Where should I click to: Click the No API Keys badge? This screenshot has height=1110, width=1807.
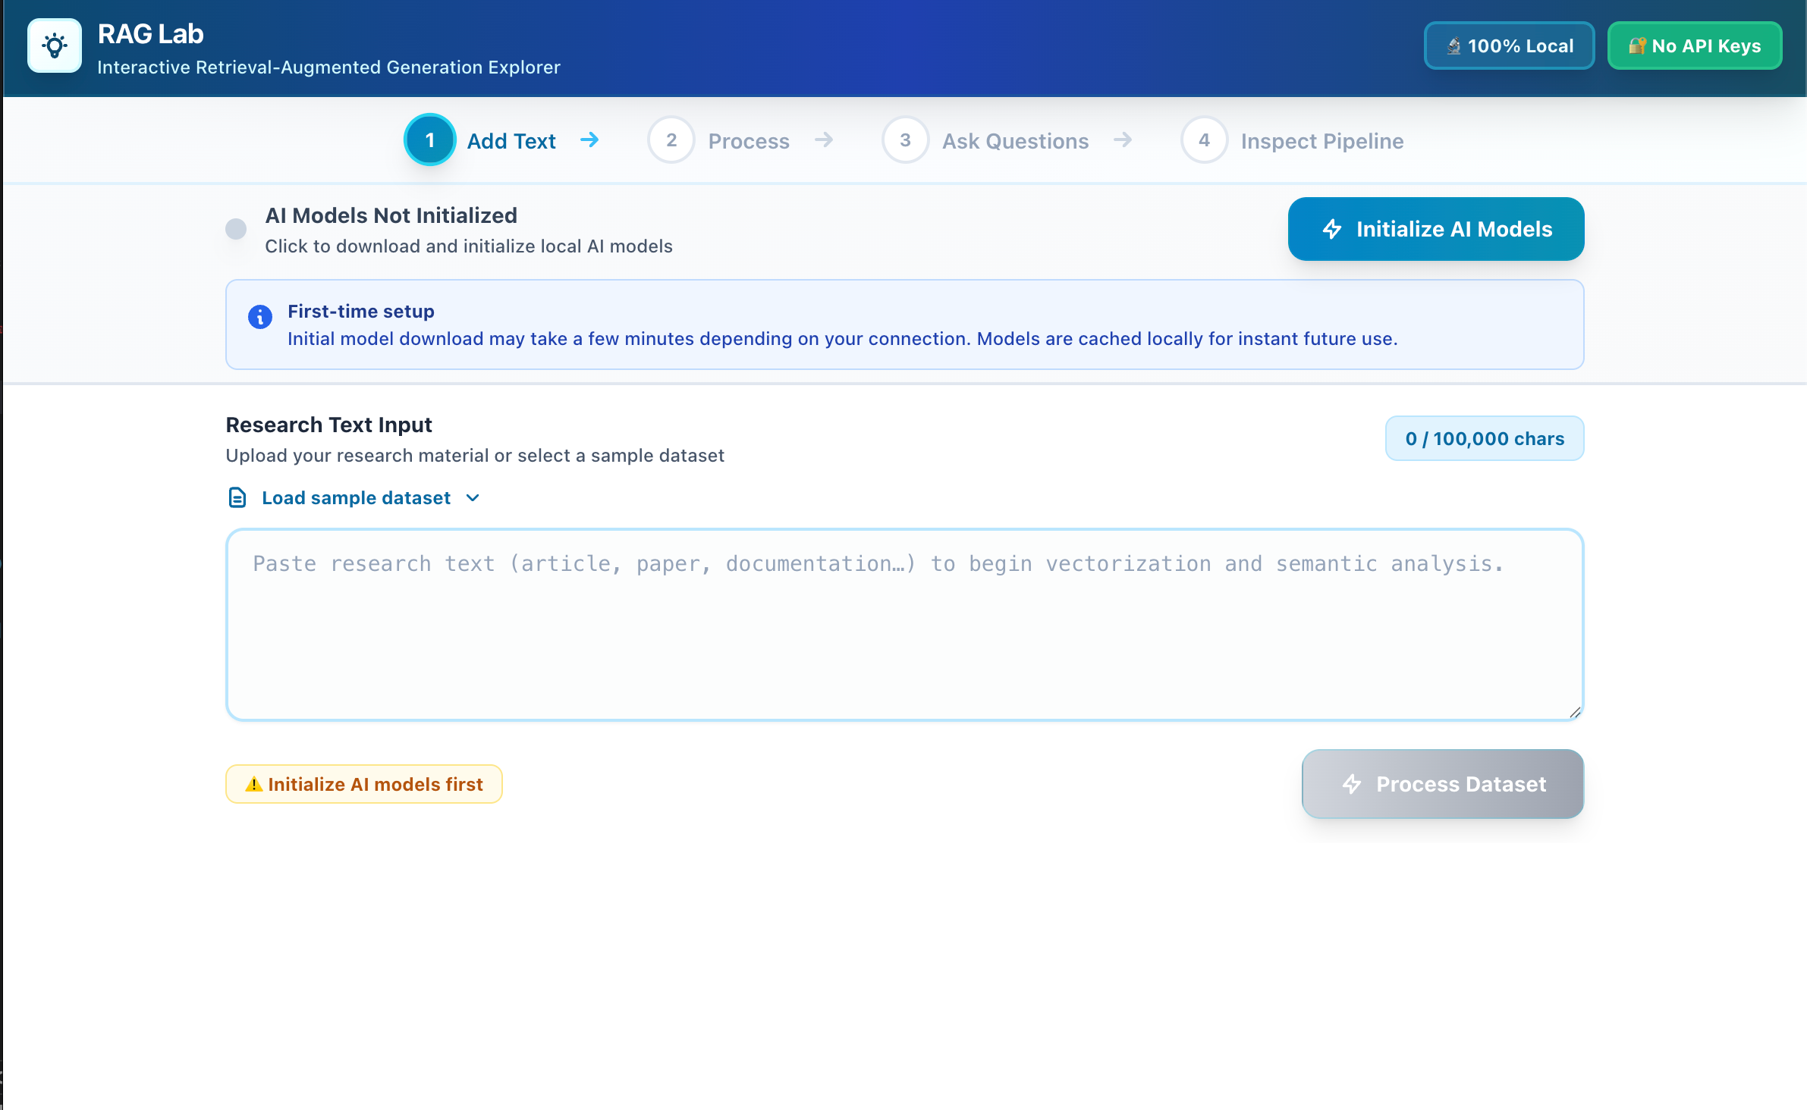(x=1694, y=46)
